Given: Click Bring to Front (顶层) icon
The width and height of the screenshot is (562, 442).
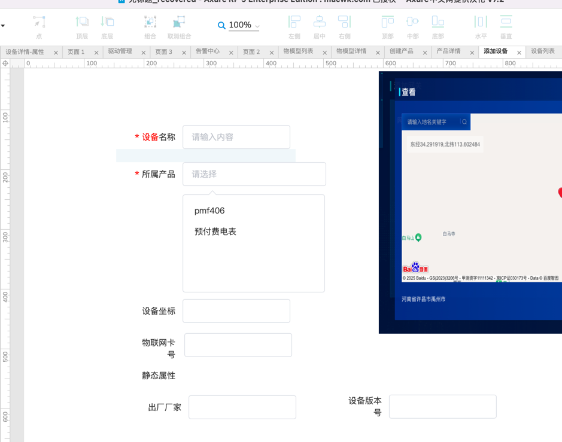Looking at the screenshot, I should tap(82, 23).
